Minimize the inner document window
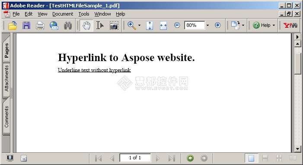 coord(282,14)
